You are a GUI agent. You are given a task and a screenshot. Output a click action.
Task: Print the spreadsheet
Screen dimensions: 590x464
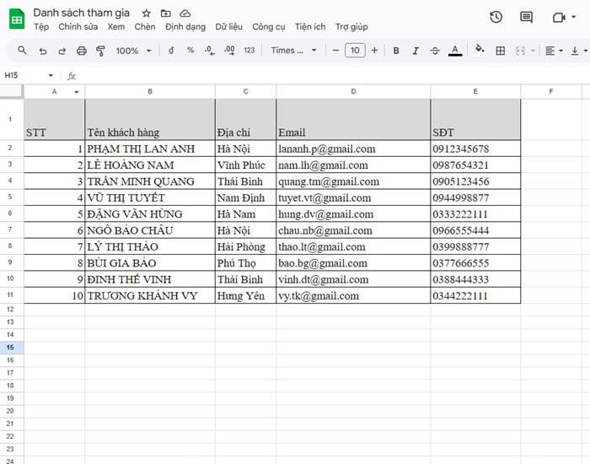point(81,51)
